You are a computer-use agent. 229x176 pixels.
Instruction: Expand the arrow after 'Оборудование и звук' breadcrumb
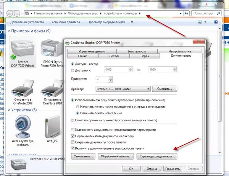[101, 13]
